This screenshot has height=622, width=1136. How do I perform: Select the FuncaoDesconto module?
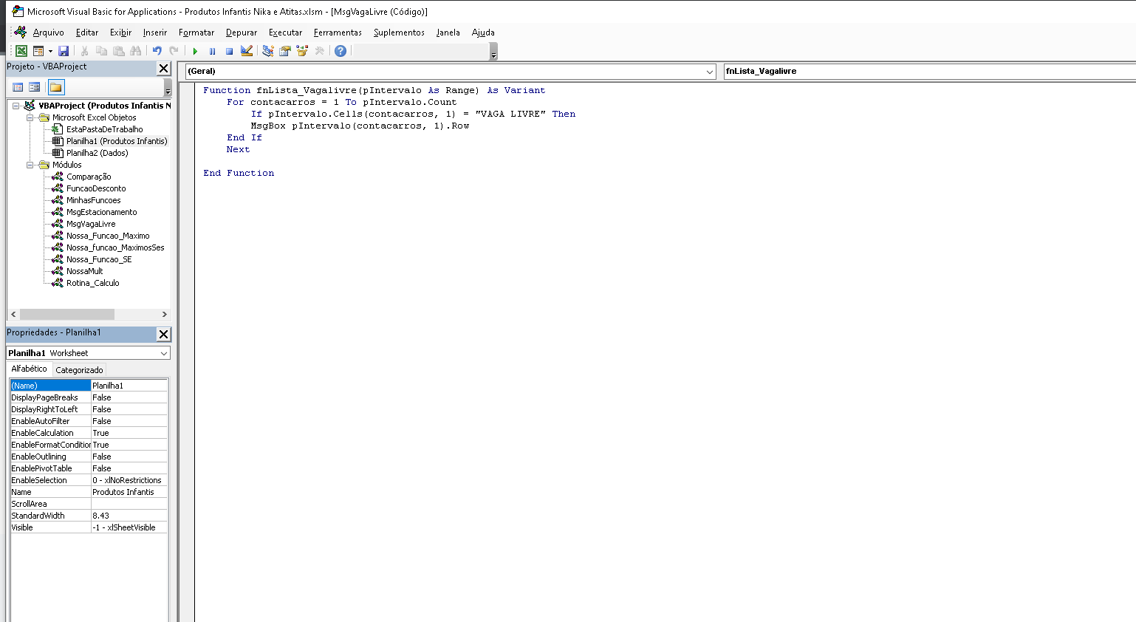(x=96, y=188)
